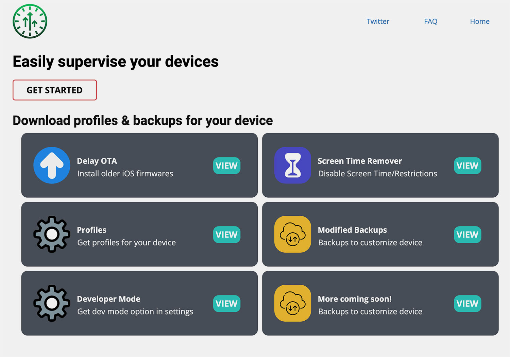Click 'Download profiles & backups' heading
The width and height of the screenshot is (510, 357).
(x=143, y=121)
